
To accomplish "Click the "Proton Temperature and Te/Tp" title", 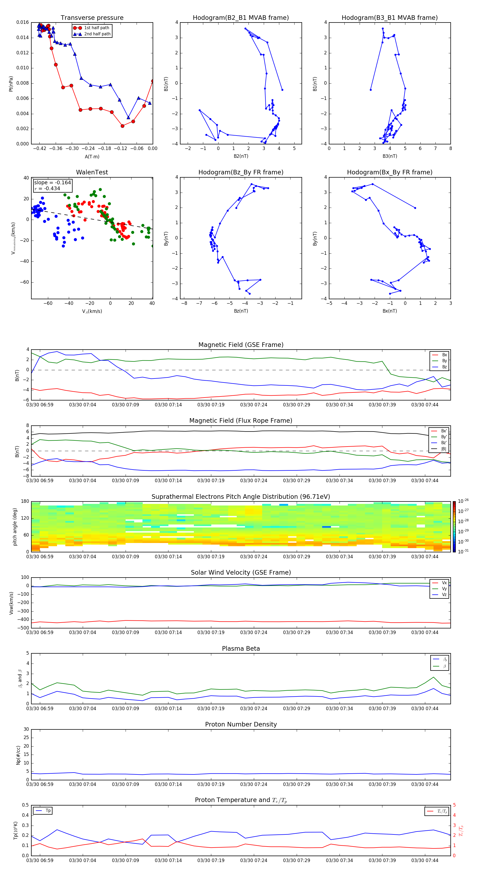I will pyautogui.click(x=241, y=800).
